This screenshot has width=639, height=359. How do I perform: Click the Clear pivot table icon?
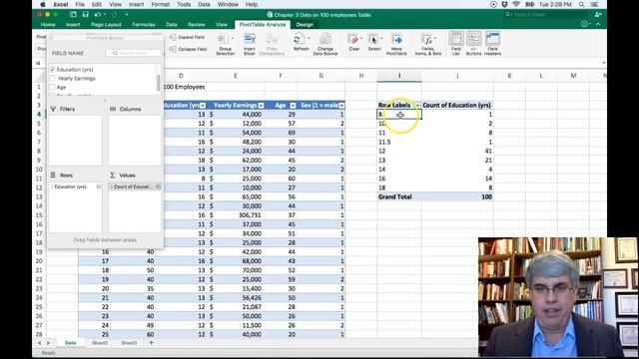[353, 39]
